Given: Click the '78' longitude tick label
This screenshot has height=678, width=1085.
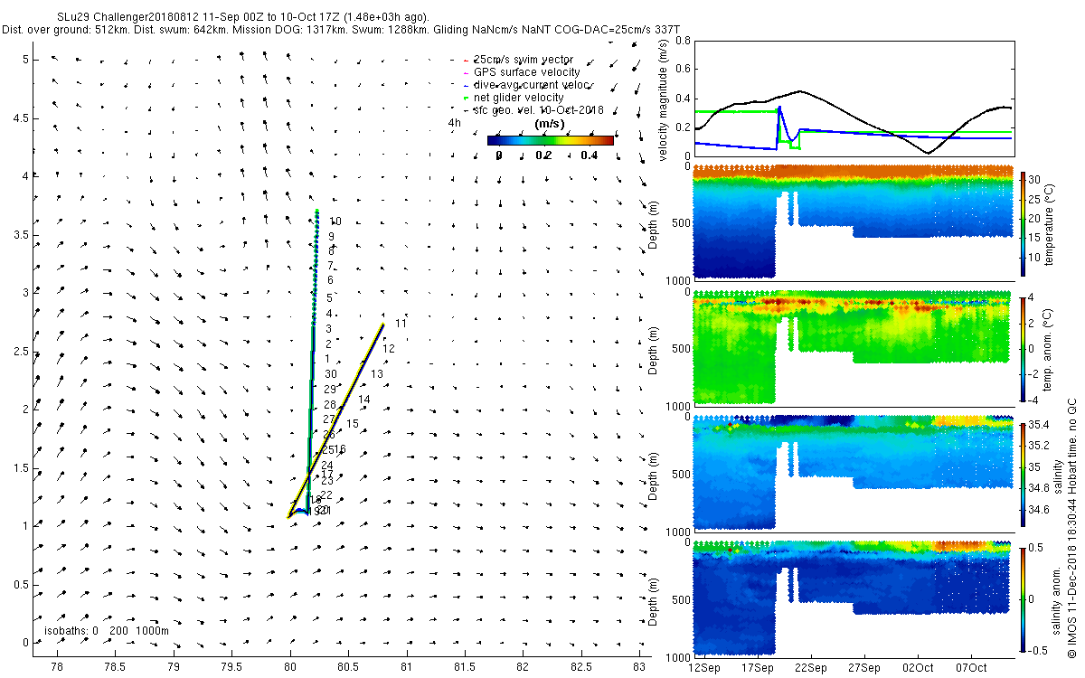Looking at the screenshot, I should click(57, 667).
